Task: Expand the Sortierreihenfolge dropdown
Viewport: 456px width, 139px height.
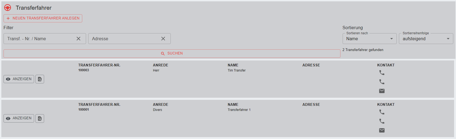Action: (x=426, y=39)
